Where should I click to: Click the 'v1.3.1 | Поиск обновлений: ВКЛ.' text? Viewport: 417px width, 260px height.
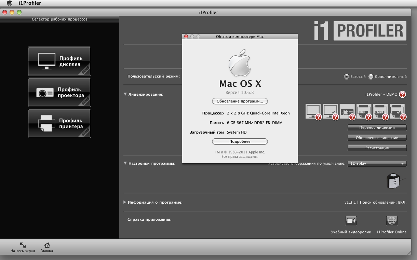click(x=375, y=202)
